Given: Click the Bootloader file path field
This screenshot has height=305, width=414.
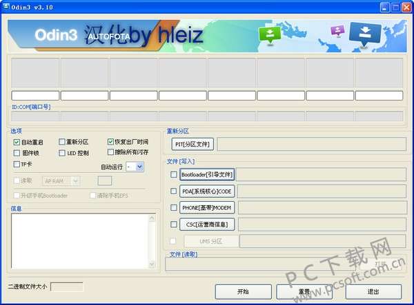Looking at the screenshot, I should pyautogui.click(x=322, y=174).
